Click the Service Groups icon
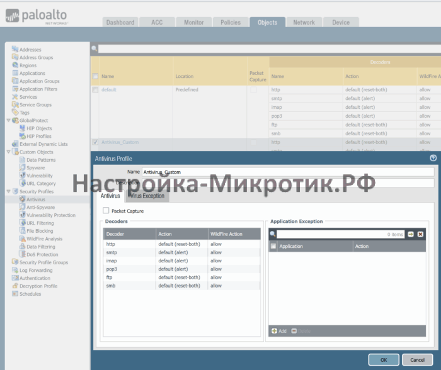The width and height of the screenshot is (441, 370). 15,104
